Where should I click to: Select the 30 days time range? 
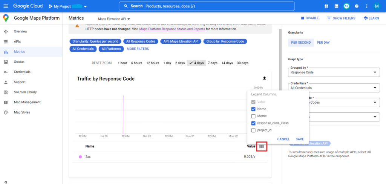(242, 63)
